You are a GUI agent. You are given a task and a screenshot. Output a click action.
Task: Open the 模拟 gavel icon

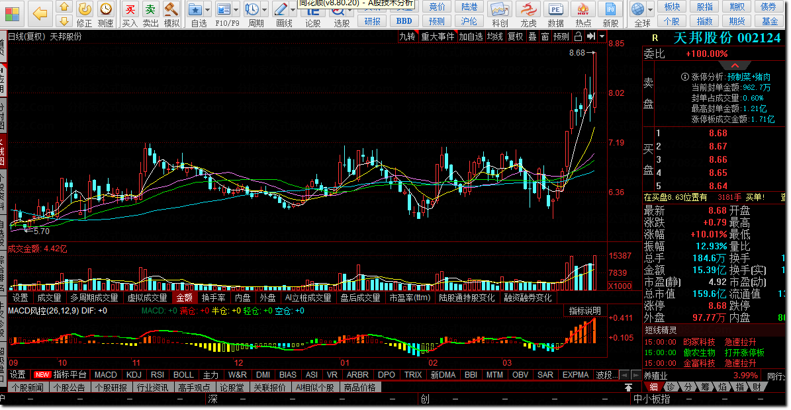click(x=171, y=9)
